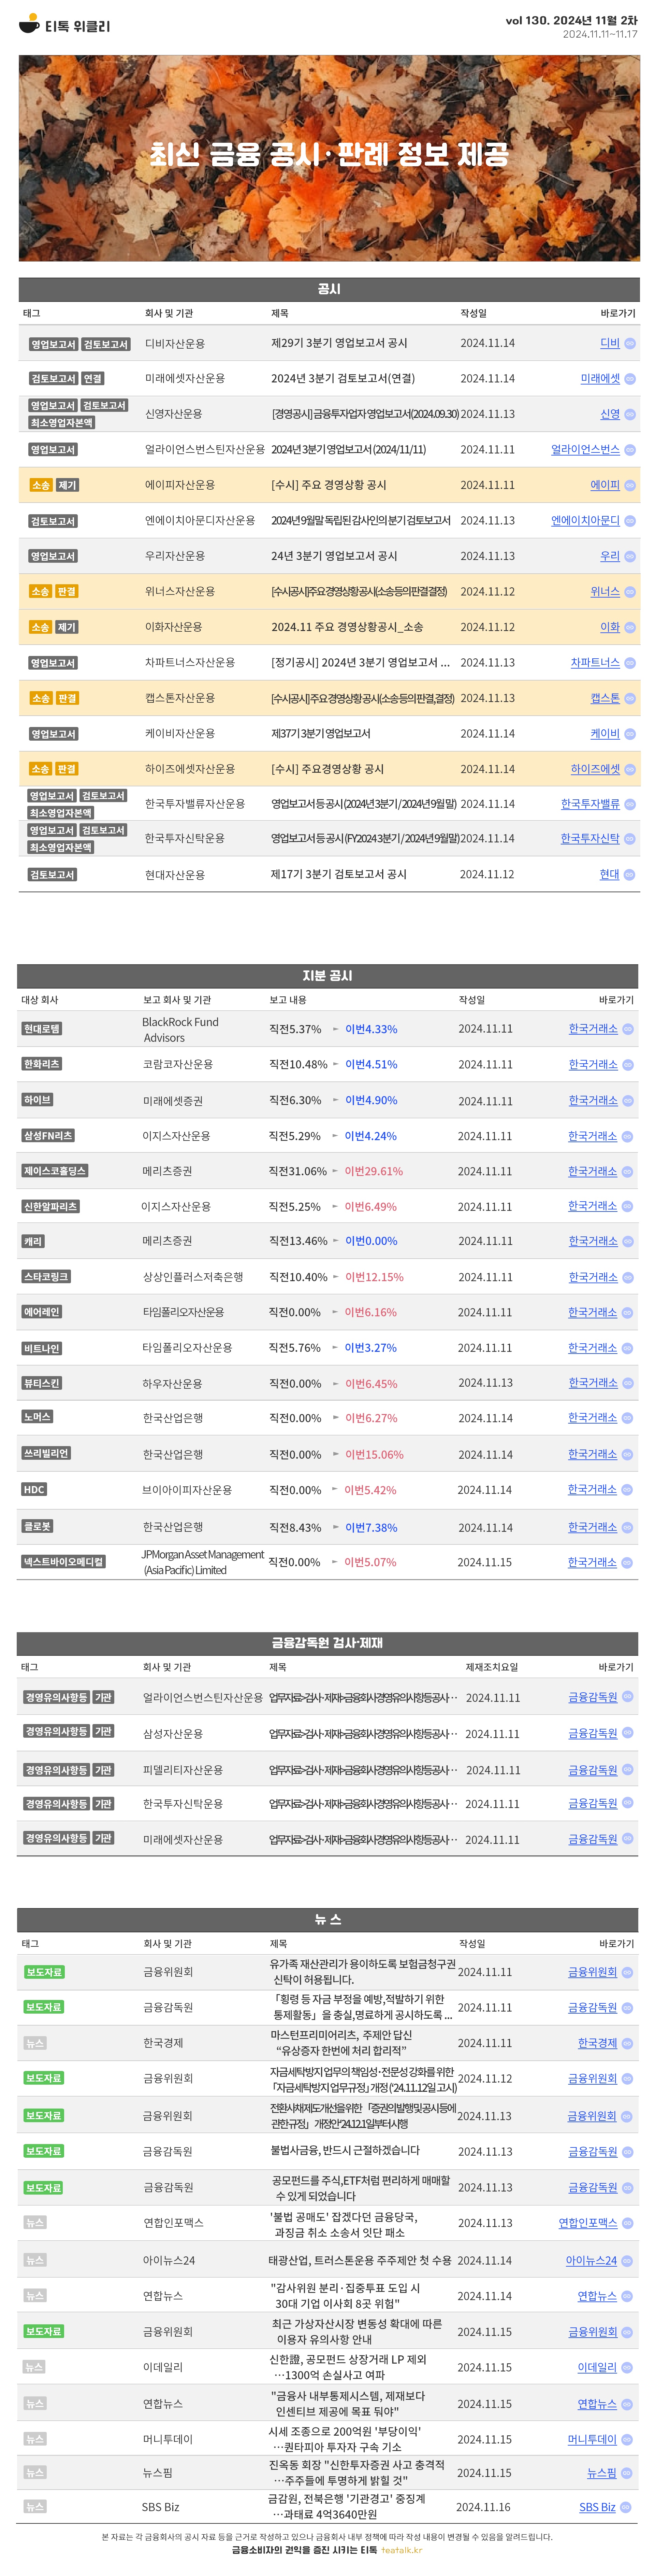
Task: Open 한국거래소 link in 한화리츠 row
Action: (x=593, y=1065)
